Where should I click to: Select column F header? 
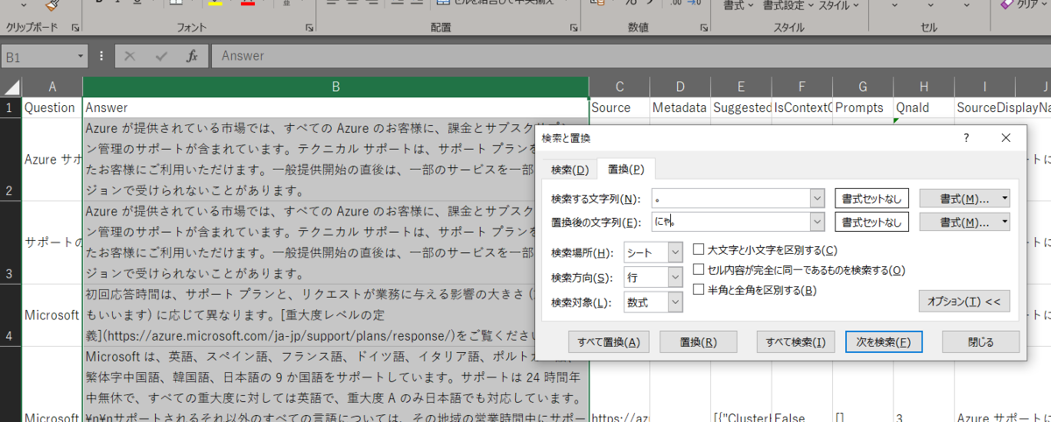tap(801, 87)
